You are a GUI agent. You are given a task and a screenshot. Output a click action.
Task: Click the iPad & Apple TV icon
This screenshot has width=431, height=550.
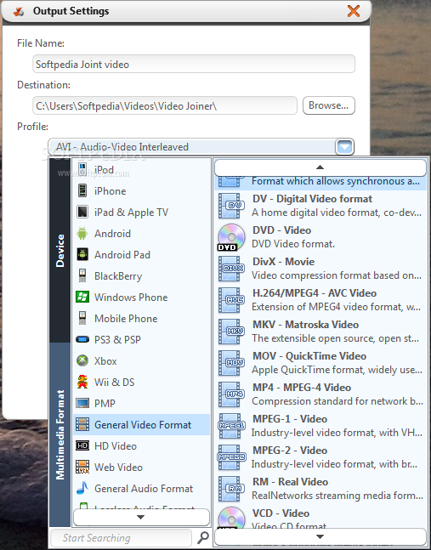pyautogui.click(x=82, y=212)
